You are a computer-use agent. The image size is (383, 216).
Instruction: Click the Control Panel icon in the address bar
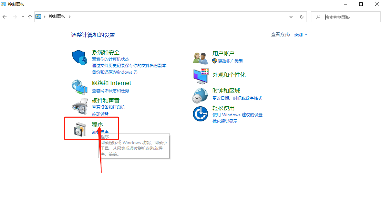[39, 16]
